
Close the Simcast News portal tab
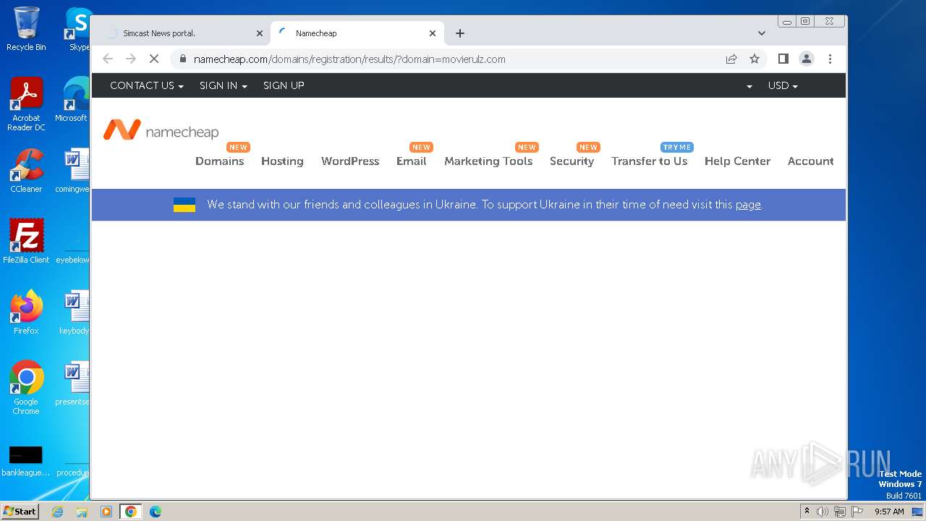tap(260, 33)
